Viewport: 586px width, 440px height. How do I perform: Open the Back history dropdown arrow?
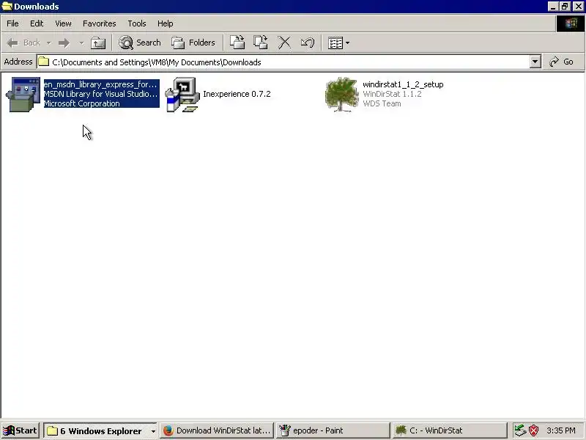(49, 43)
